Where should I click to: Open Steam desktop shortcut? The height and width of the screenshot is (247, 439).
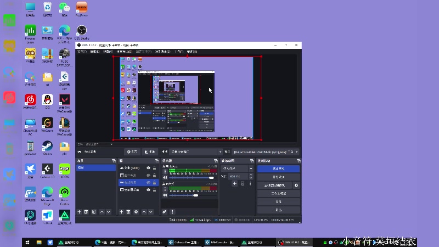coord(47,148)
